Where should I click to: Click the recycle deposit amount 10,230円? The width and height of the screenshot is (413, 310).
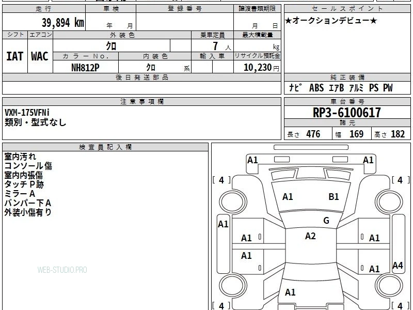[x=261, y=68]
